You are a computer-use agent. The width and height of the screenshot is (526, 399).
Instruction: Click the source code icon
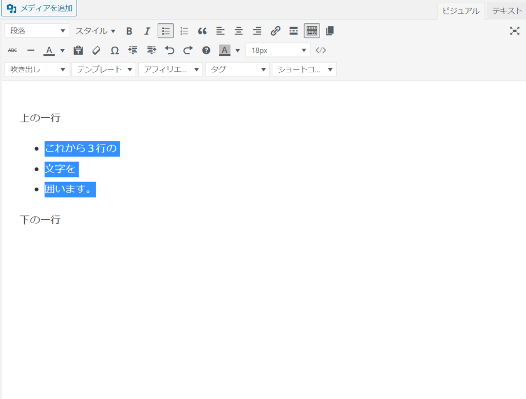click(x=321, y=50)
